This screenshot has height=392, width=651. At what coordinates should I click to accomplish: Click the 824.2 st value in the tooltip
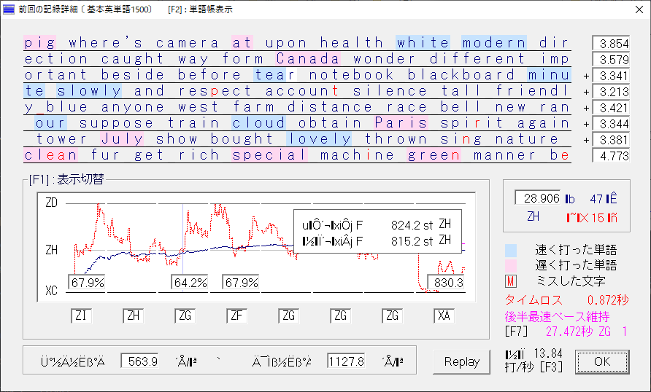click(x=412, y=225)
